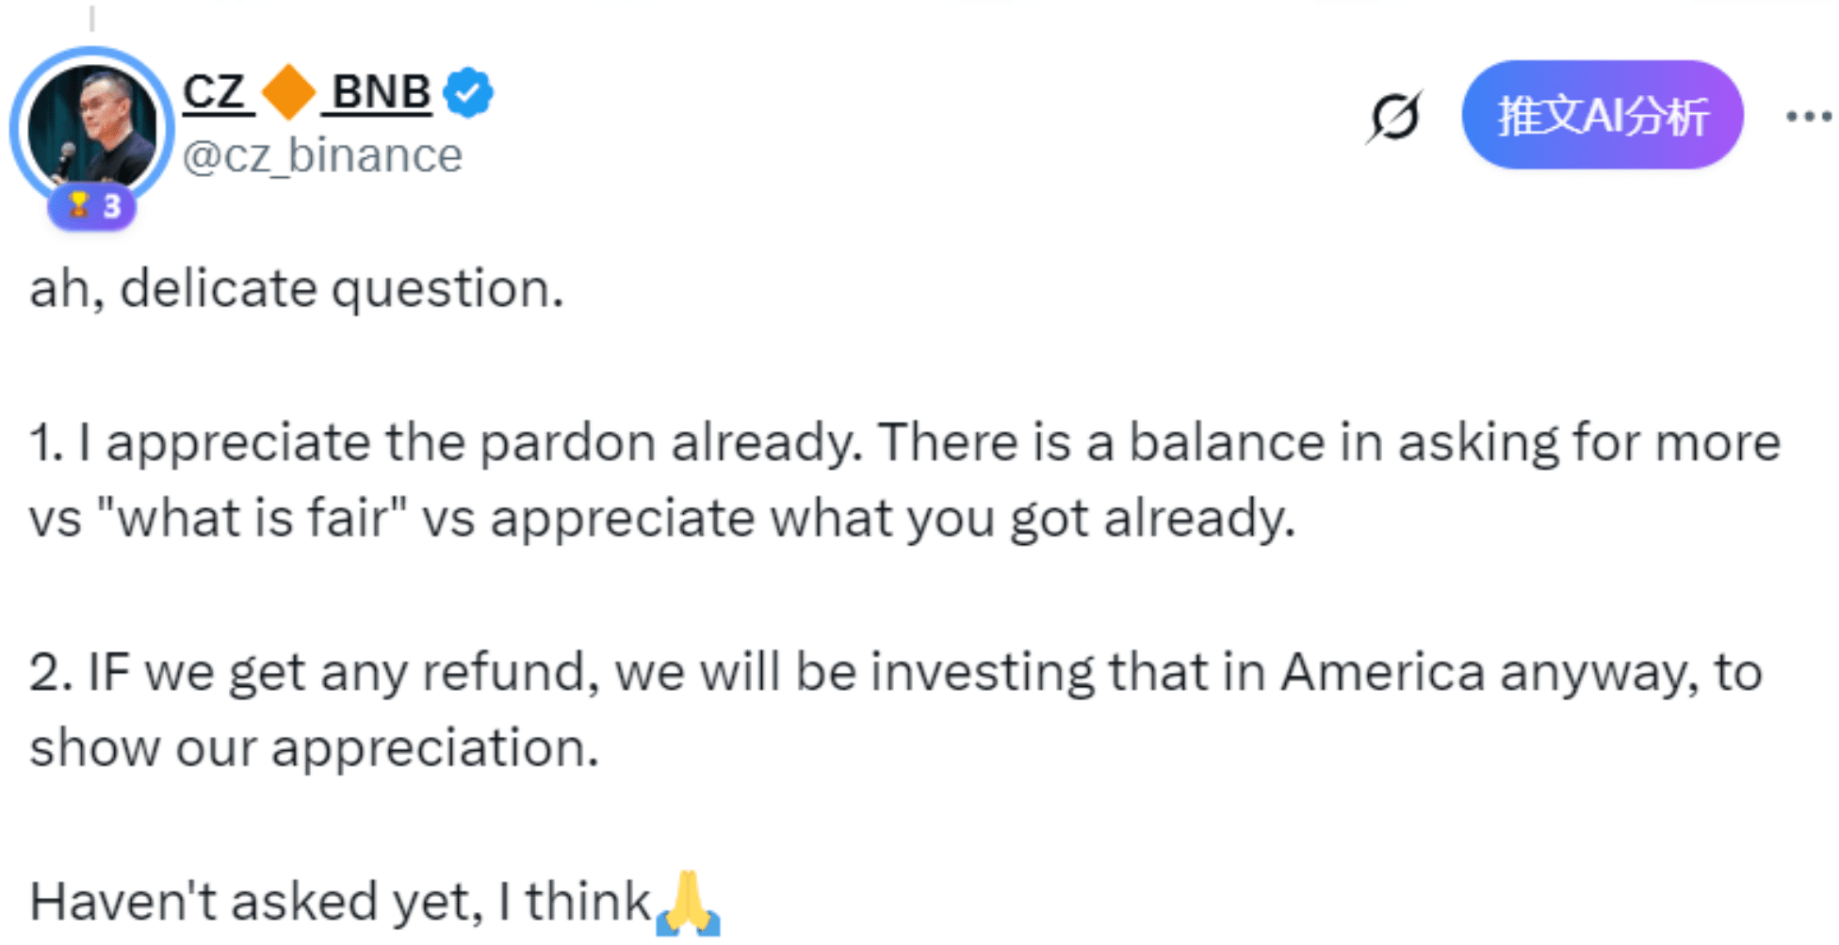
Task: Click the quoted phrase "what is fair"
Action: click(252, 518)
